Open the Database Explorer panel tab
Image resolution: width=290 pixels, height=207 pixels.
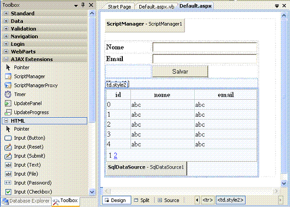point(26,201)
